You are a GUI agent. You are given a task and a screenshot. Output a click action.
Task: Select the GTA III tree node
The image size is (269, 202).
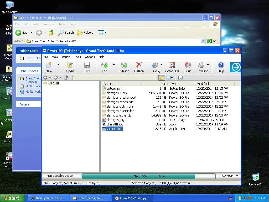(x=54, y=83)
